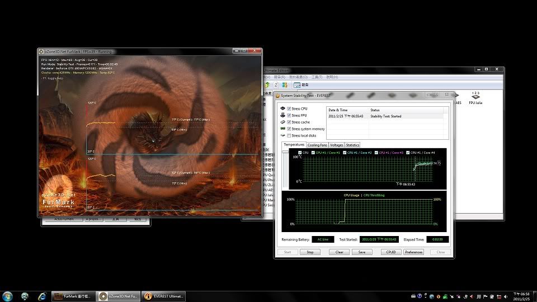Toggle the CPU temperature graph checkbox

pyautogui.click(x=300, y=153)
